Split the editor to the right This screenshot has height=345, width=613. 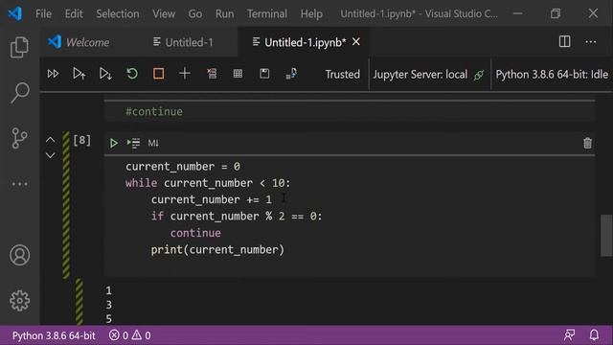pyautogui.click(x=564, y=41)
